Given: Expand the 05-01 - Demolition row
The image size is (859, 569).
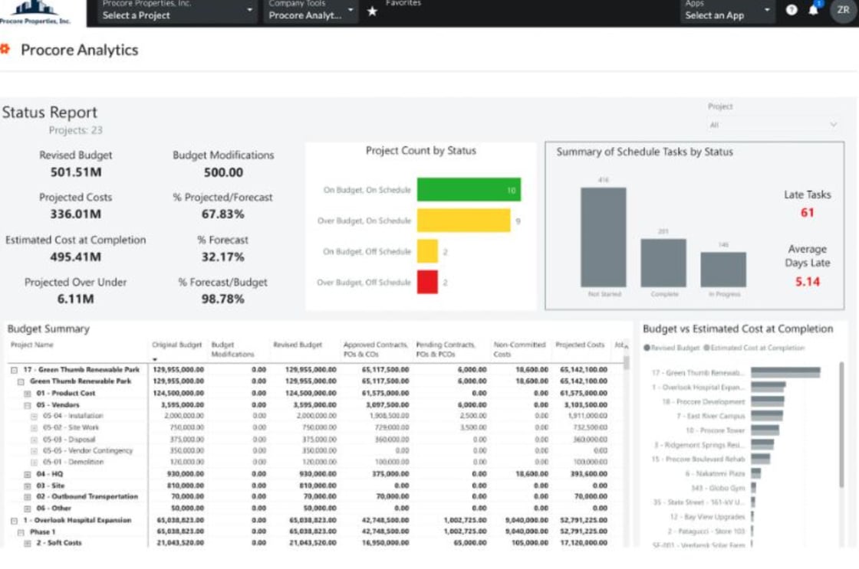Looking at the screenshot, I should click(x=34, y=463).
